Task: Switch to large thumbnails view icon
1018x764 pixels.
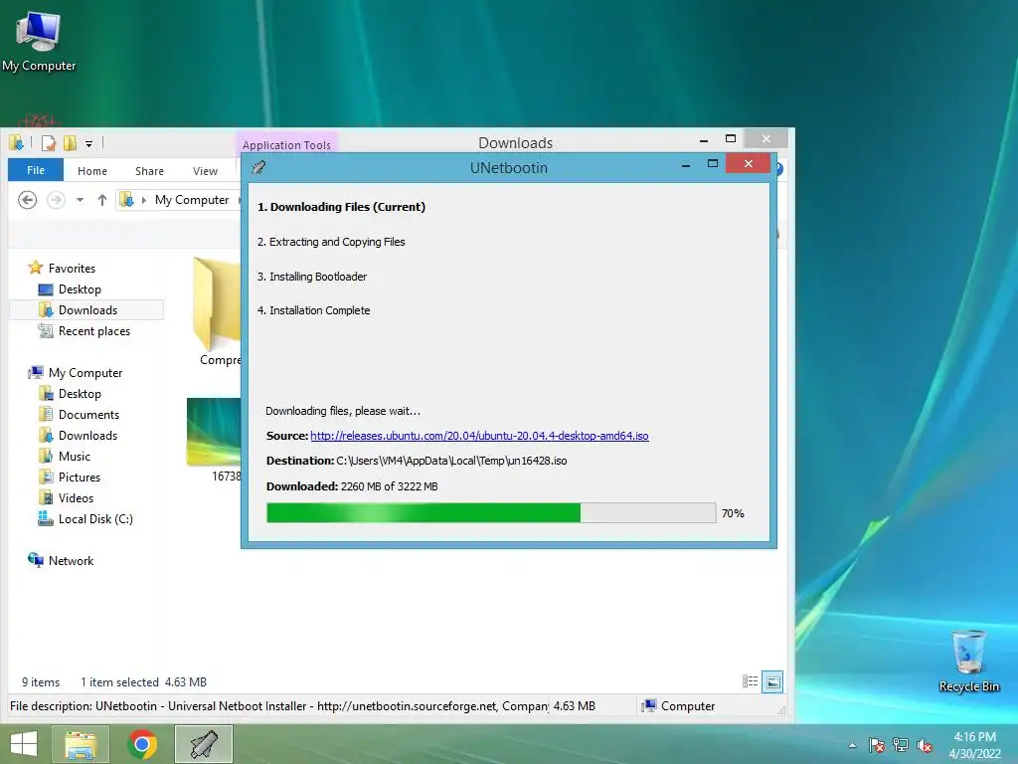Action: point(772,681)
